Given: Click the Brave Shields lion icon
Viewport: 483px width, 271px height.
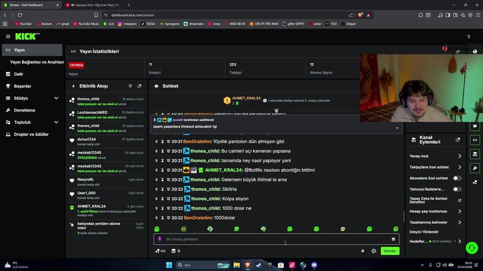Looking at the screenshot, I should pos(360,15).
